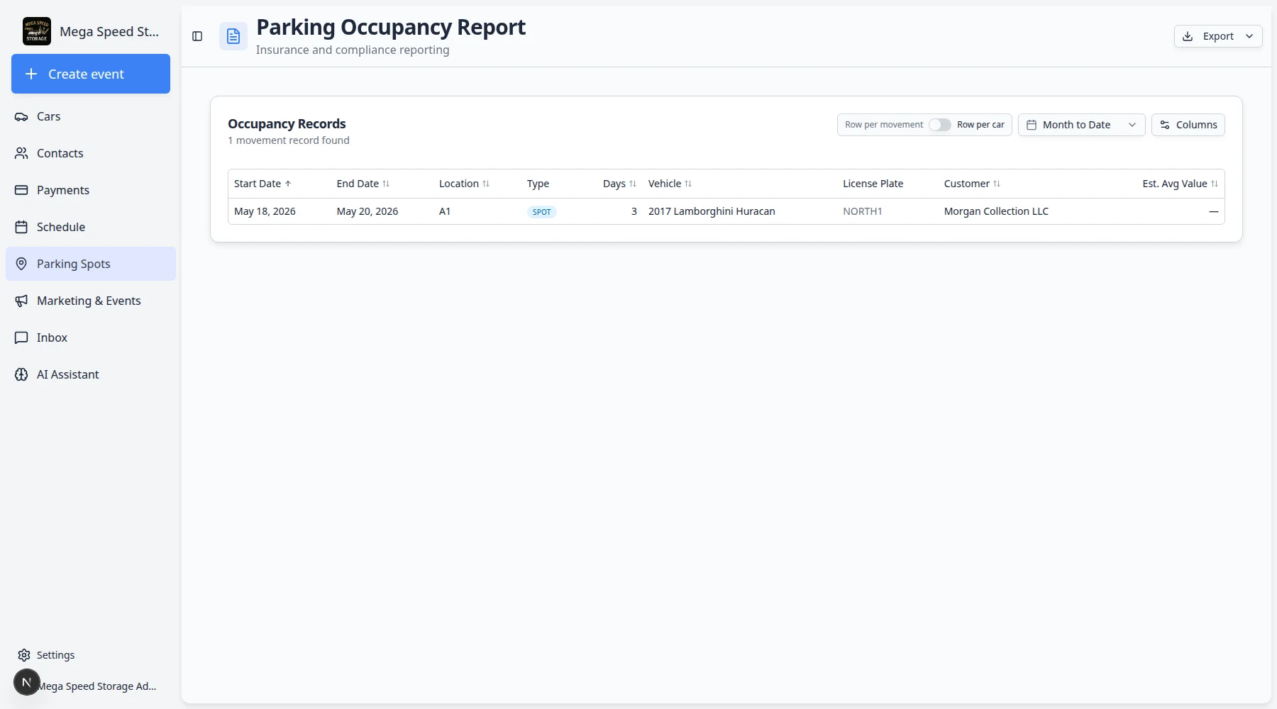Sort by Start Date arrow
The height and width of the screenshot is (709, 1277).
pyautogui.click(x=288, y=184)
